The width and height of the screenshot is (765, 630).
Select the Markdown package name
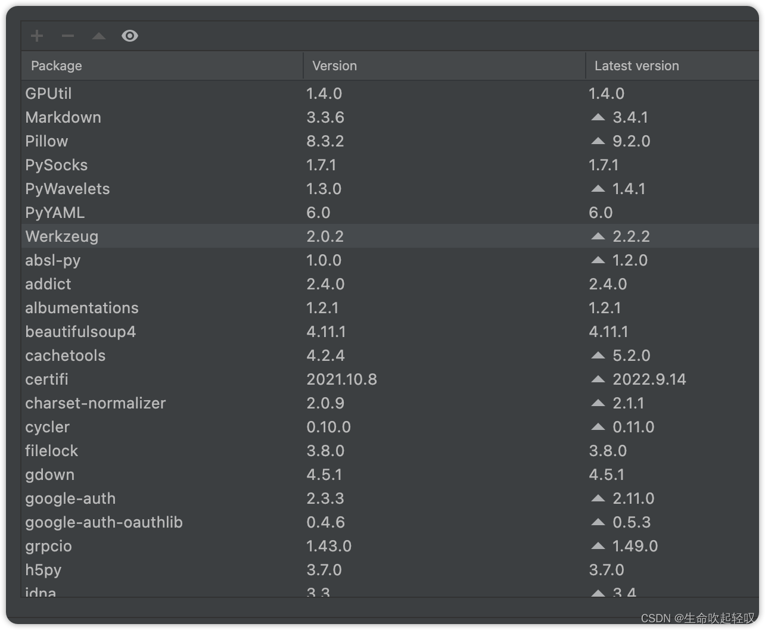tap(63, 117)
